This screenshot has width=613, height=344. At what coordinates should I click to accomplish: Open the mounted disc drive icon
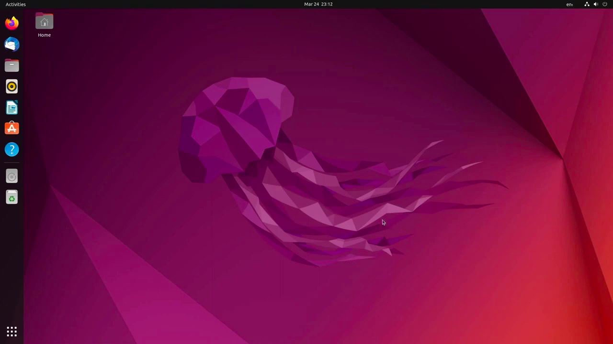(12, 176)
